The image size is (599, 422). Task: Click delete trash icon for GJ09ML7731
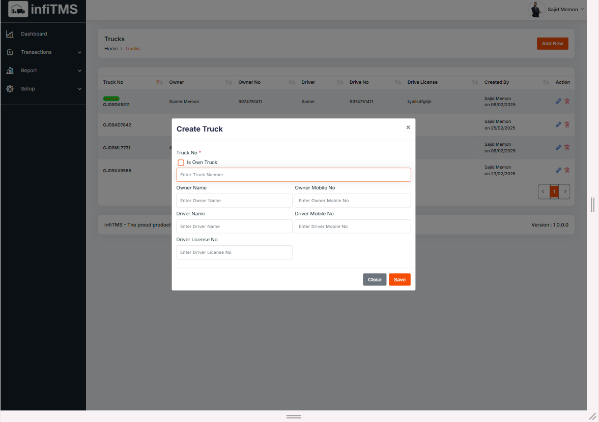(x=567, y=147)
